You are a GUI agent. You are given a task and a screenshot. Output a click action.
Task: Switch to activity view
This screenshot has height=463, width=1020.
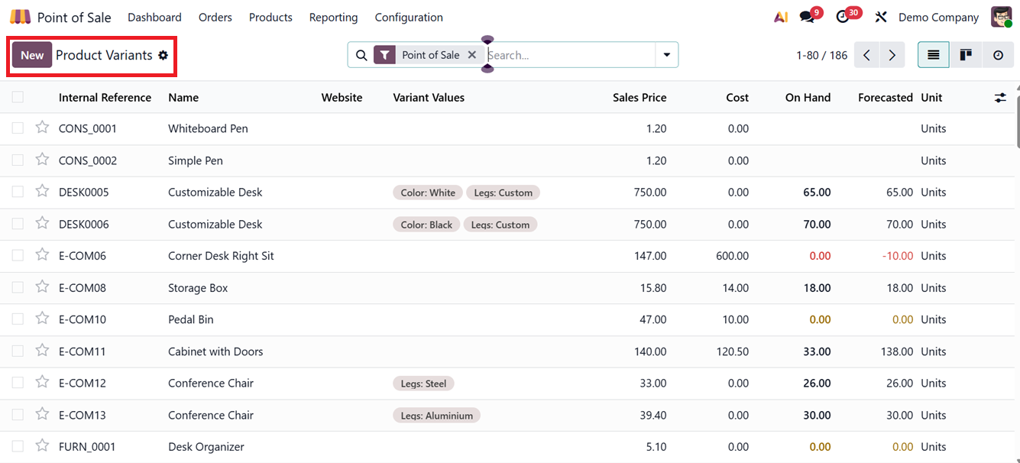coord(998,54)
